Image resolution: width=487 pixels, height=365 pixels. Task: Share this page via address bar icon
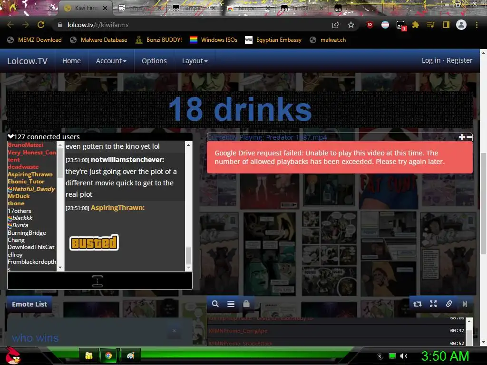tap(335, 25)
